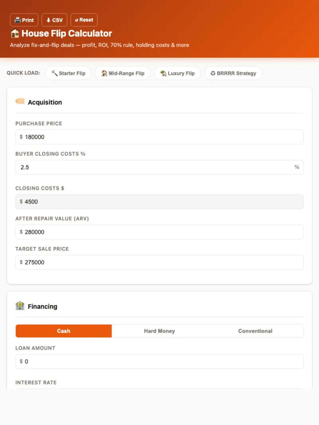This screenshot has height=425, width=319.
Task: Click the Acquisition section tag icon
Action: pos(20,102)
